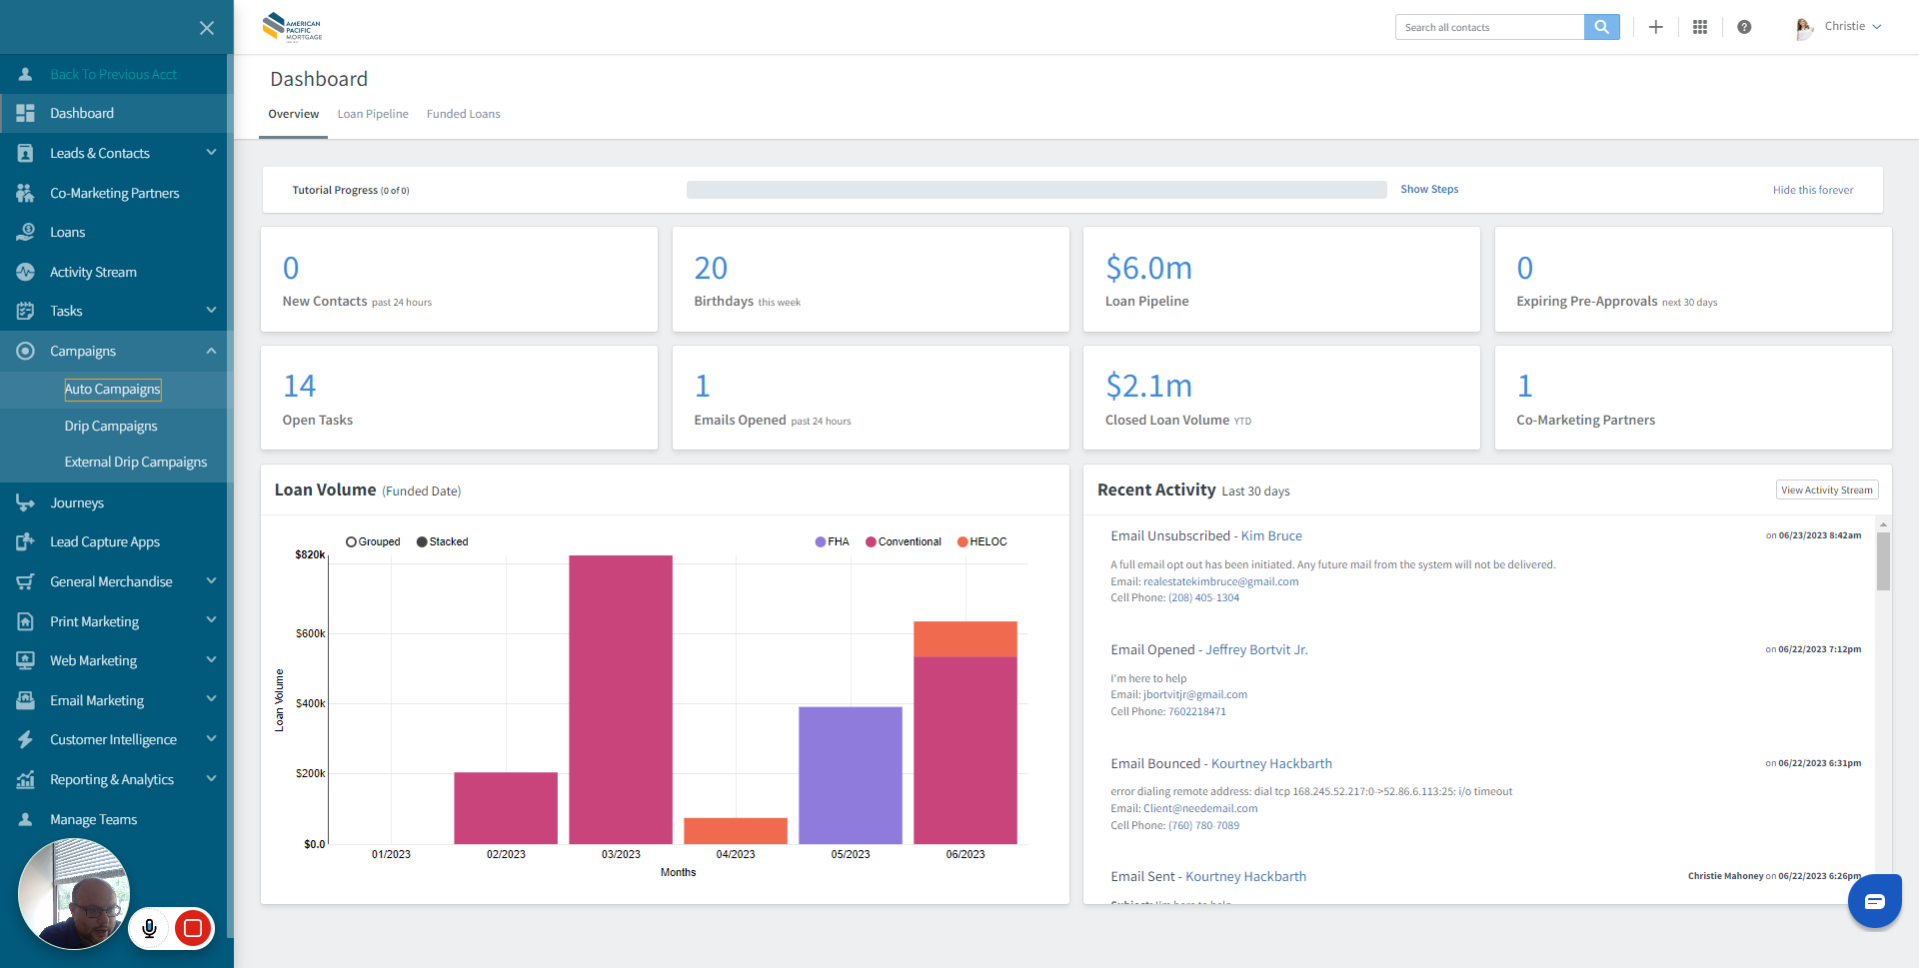Screen dimensions: 1919x968
Task: Open Auto Campaigns submenu item
Action: [112, 390]
